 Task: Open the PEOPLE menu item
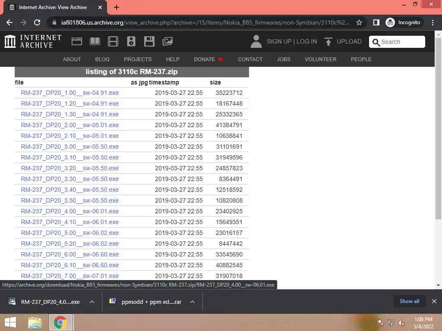coord(361,59)
